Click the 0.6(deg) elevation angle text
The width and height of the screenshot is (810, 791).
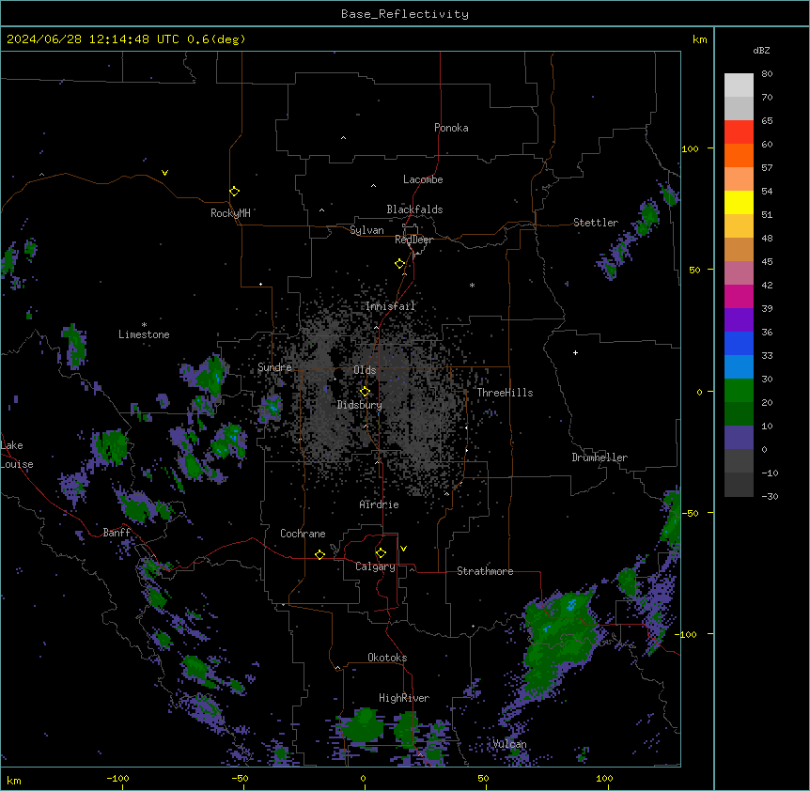216,39
